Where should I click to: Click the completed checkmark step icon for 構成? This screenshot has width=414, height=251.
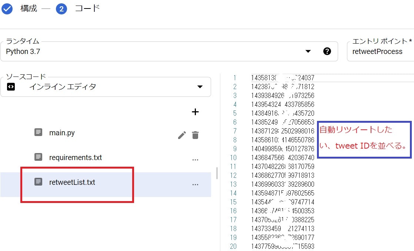7,9
